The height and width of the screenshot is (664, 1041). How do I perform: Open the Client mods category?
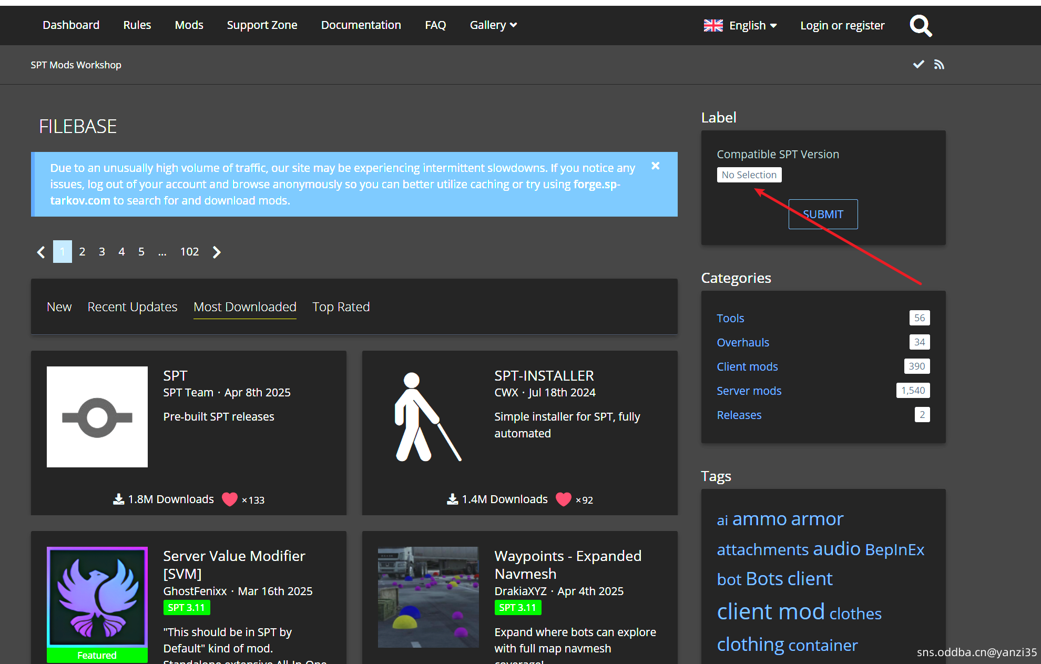point(747,366)
